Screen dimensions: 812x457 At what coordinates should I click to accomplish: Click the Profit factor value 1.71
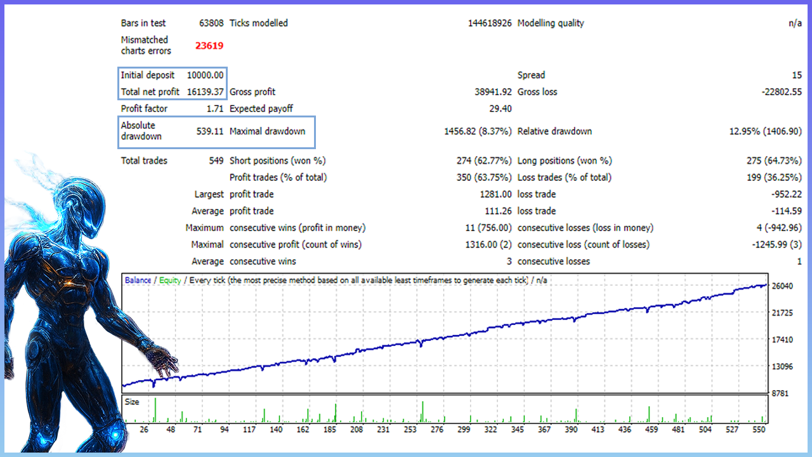pos(215,109)
